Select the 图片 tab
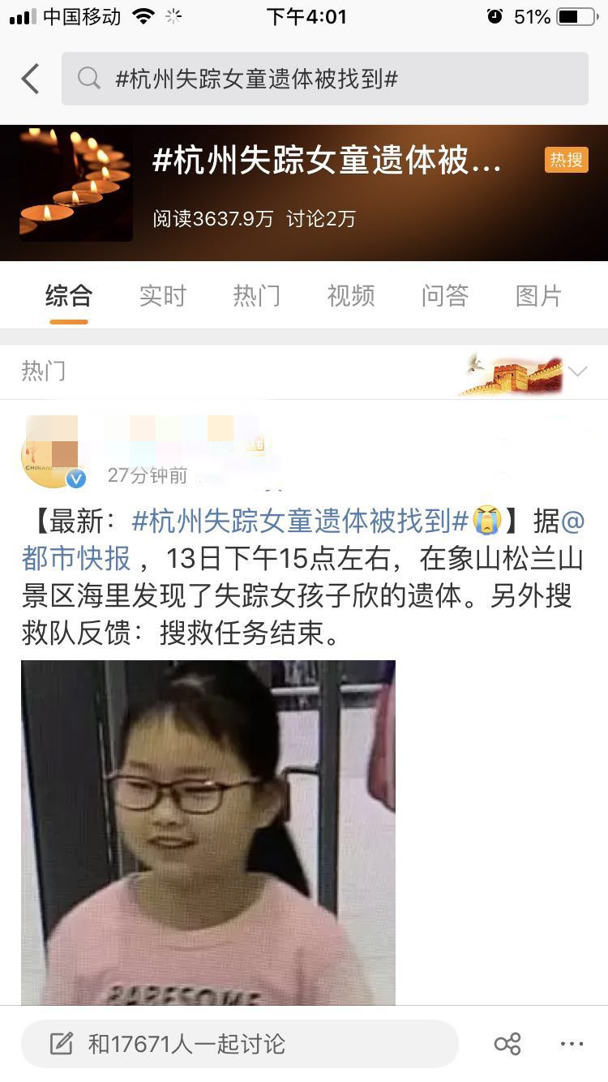Image resolution: width=608 pixels, height=1082 pixels. point(538,296)
